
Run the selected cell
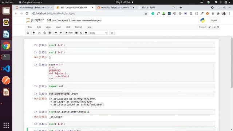pyautogui.click(x=69, y=33)
